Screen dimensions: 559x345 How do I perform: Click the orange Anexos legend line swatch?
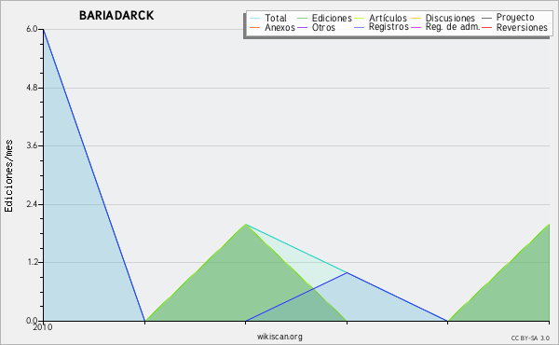254,27
